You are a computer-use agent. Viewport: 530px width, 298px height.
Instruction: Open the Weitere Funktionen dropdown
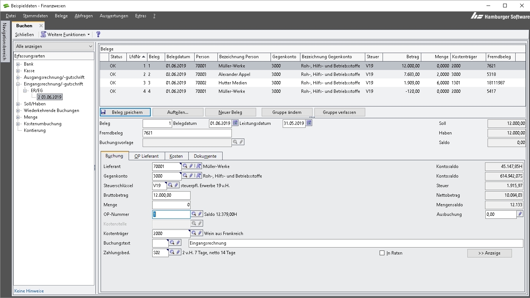[65, 35]
